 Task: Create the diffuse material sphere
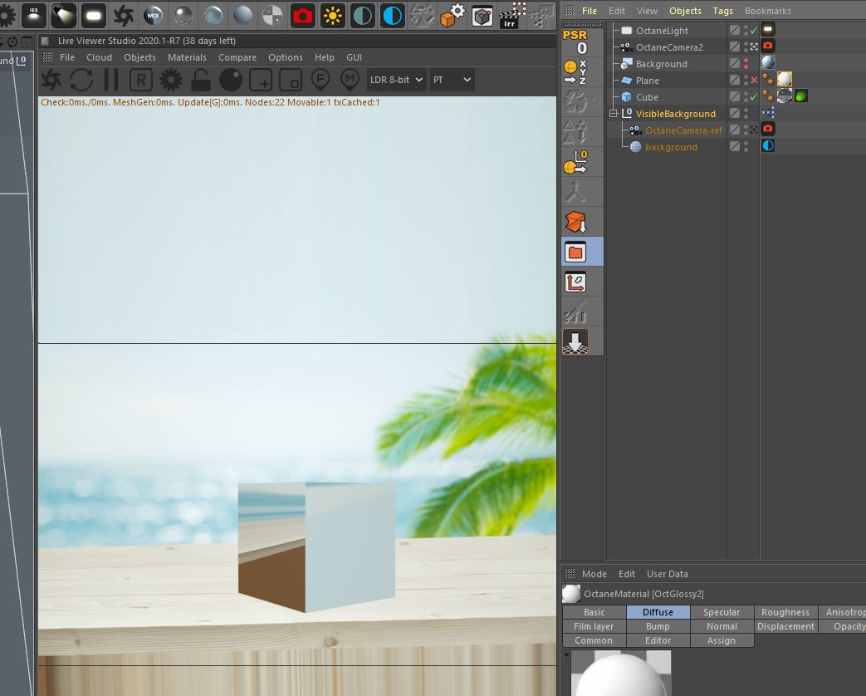click(x=242, y=16)
